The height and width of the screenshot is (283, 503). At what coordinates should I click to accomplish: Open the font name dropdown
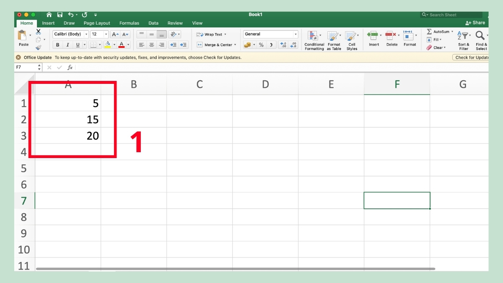click(x=70, y=34)
